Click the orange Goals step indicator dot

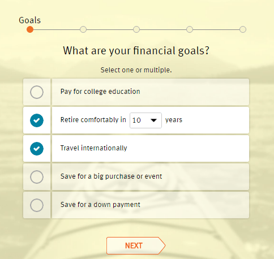[30, 29]
